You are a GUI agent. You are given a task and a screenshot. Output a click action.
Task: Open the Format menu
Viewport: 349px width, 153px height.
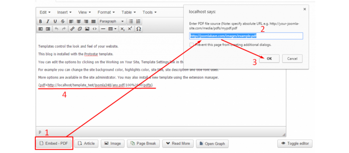coord(106,12)
